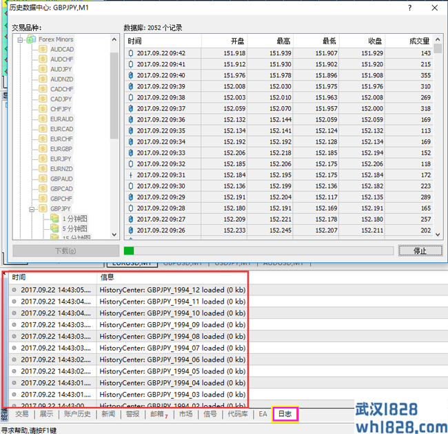Select the GBPAUD tree item label

[61, 179]
